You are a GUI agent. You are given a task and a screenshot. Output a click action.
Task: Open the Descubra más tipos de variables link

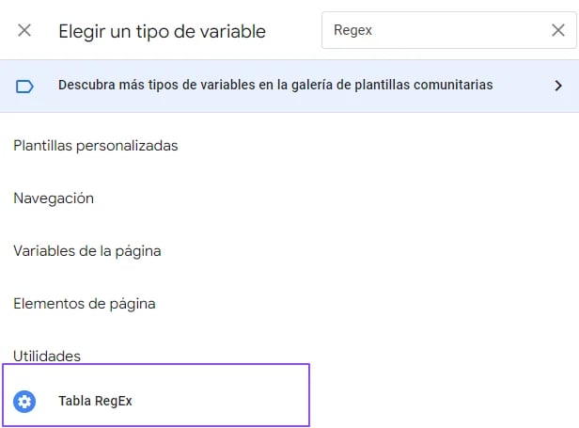275,85
